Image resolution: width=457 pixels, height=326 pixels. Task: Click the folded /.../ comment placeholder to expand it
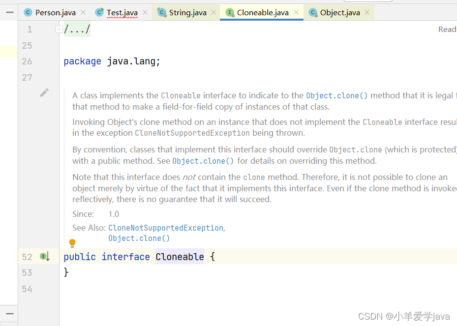(78, 29)
